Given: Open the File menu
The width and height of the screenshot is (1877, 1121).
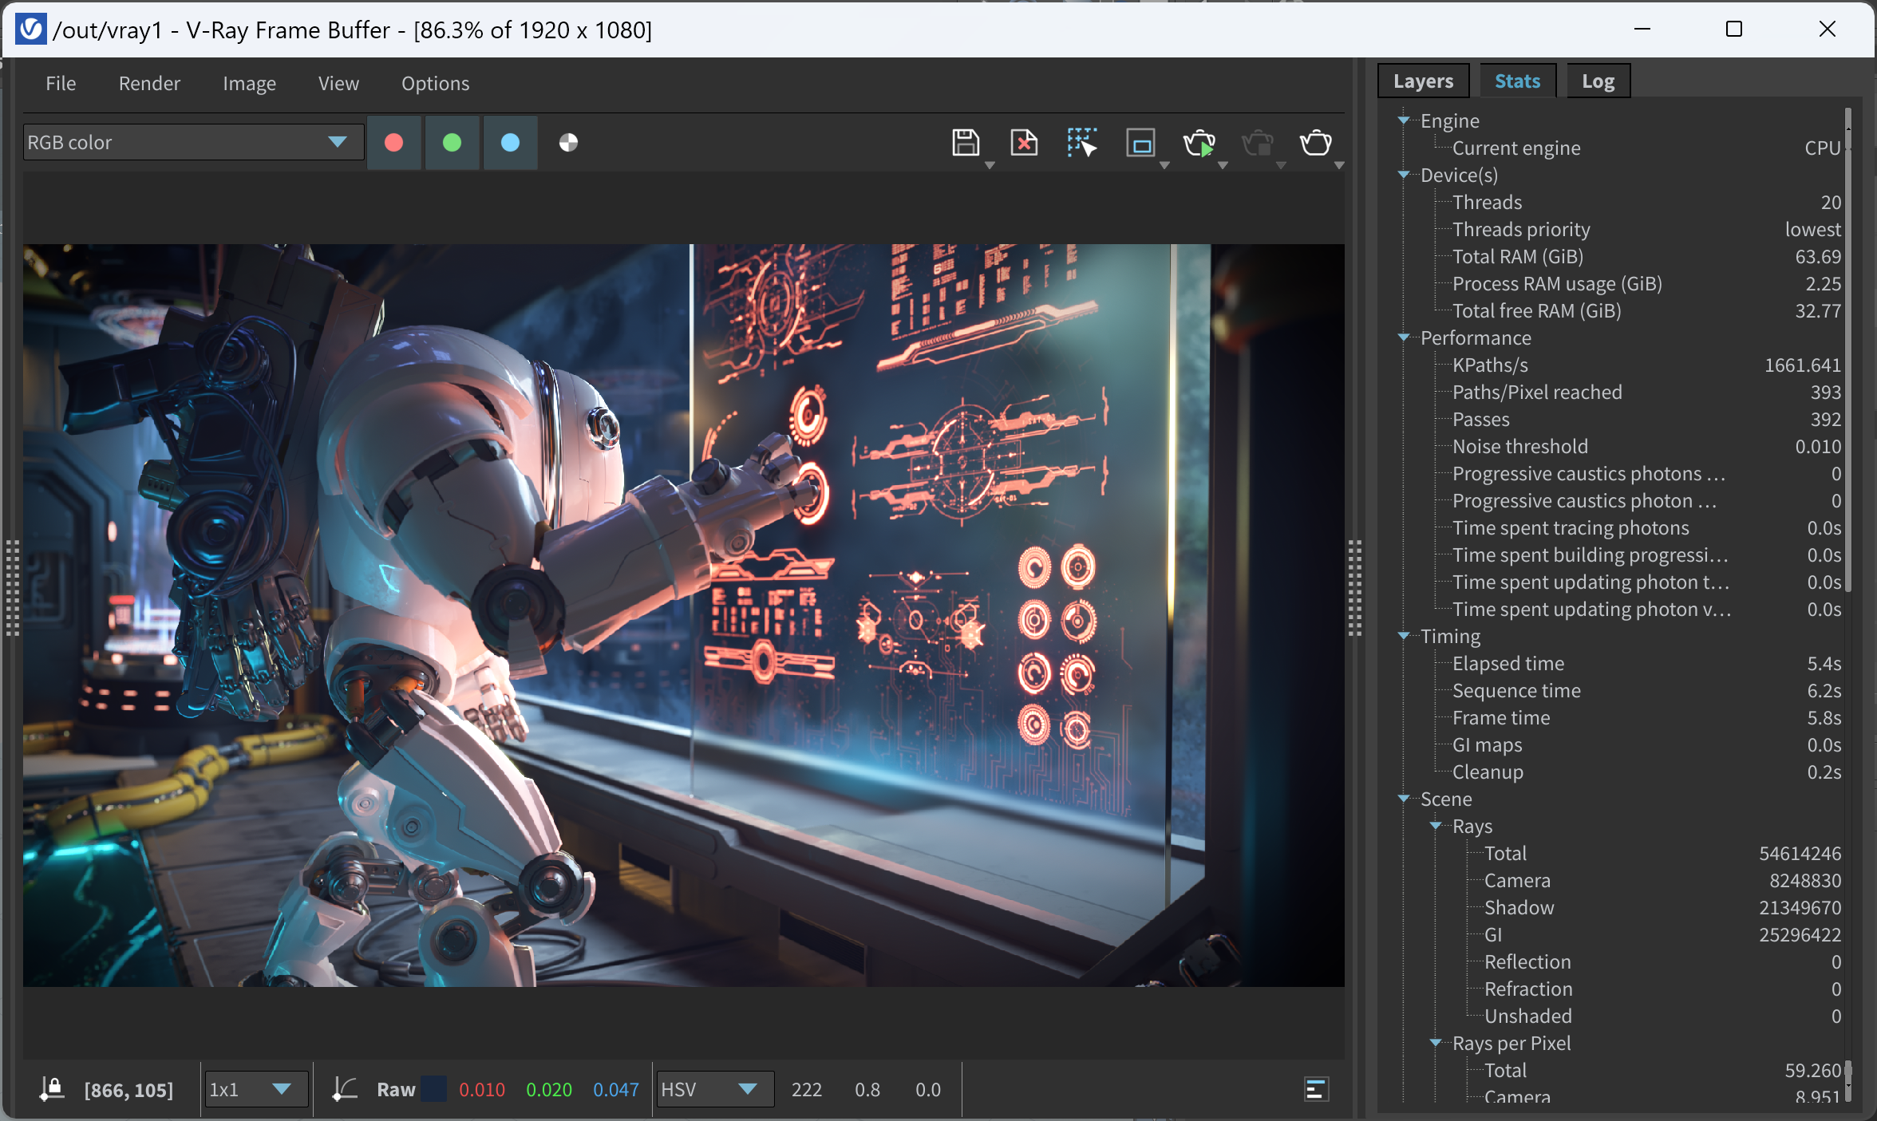Looking at the screenshot, I should click(61, 84).
